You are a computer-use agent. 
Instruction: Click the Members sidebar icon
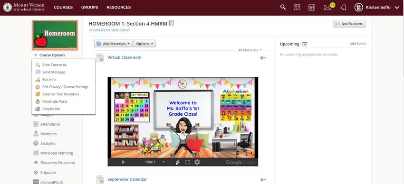(36, 134)
